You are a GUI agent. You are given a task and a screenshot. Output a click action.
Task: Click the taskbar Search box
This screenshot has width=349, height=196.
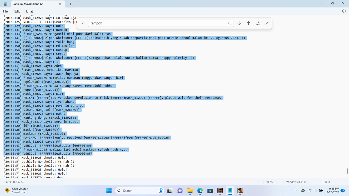[140, 191]
